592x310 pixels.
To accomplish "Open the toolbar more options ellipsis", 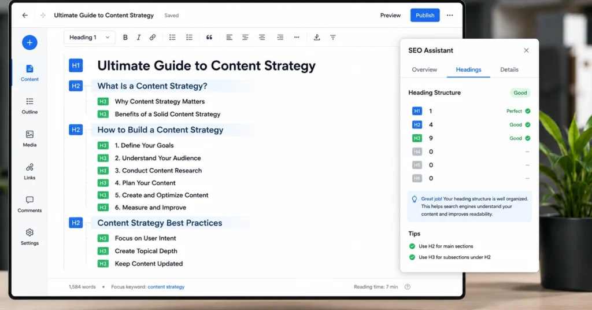I will point(297,38).
